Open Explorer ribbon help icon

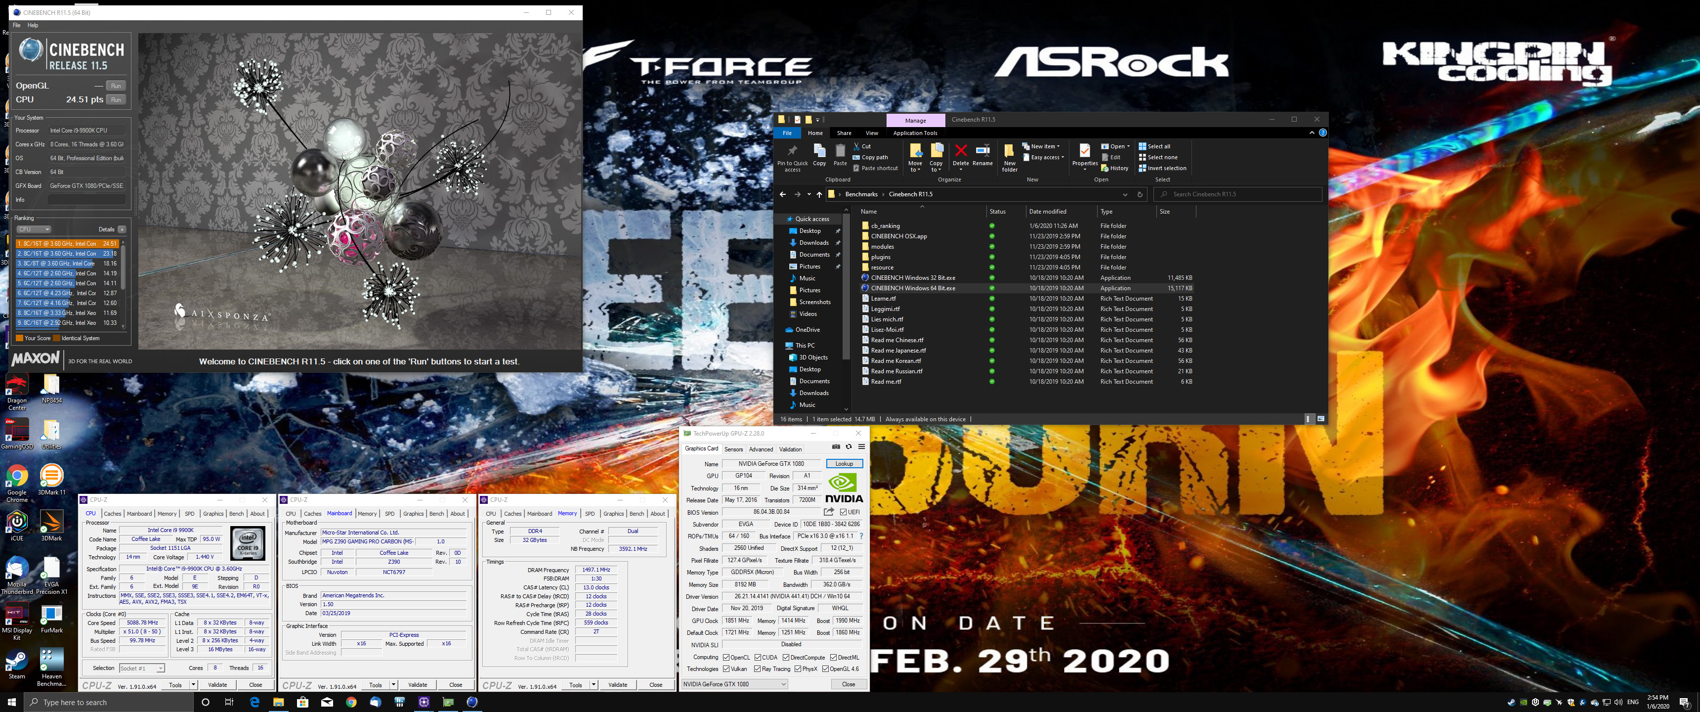(x=1322, y=133)
